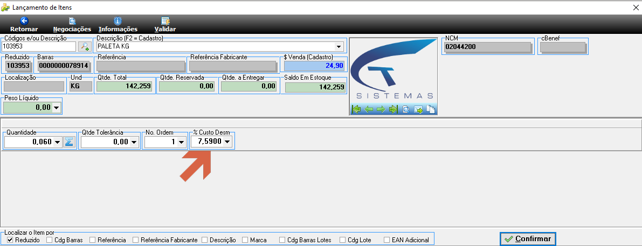Open the Qtde Tolerância dropdown arrow

click(134, 142)
